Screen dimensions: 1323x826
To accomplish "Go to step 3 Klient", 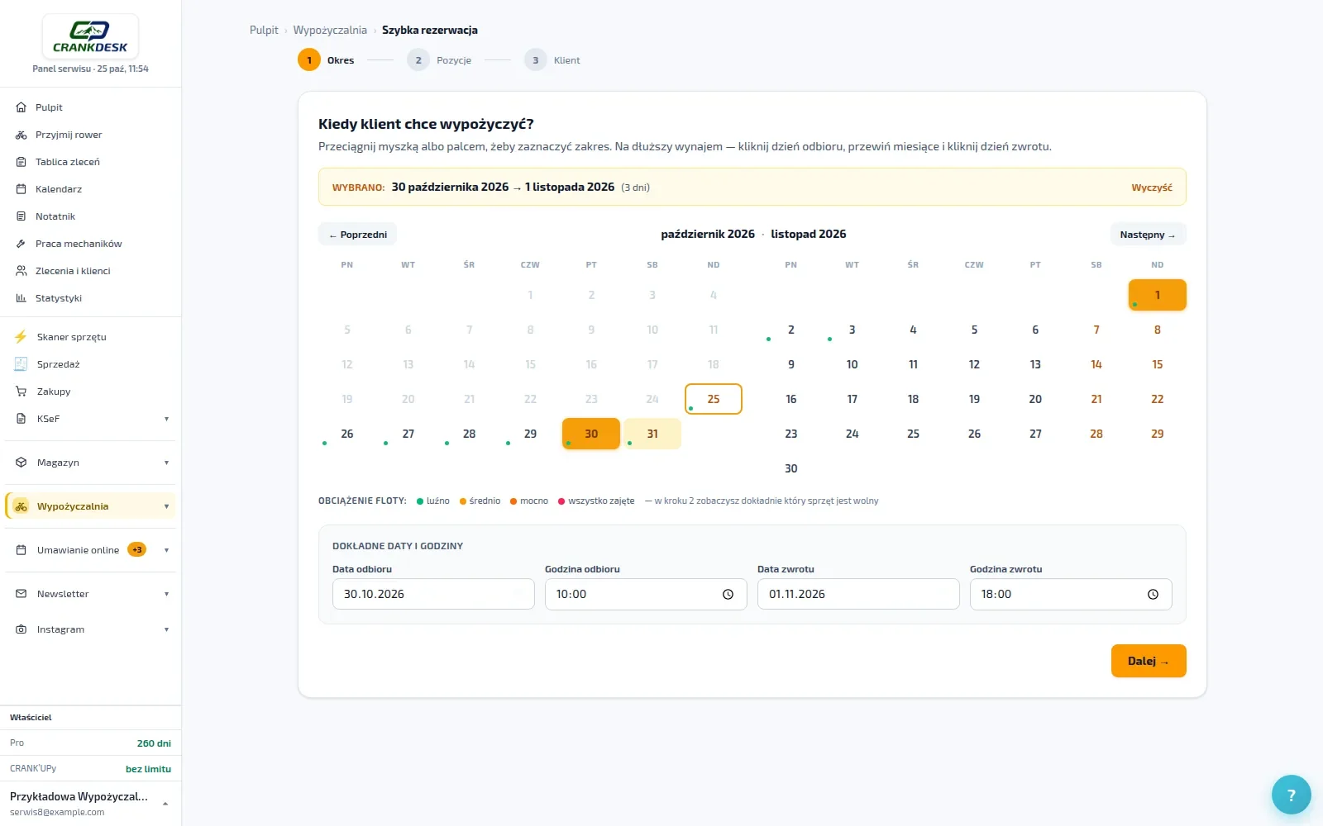I will coord(552,60).
